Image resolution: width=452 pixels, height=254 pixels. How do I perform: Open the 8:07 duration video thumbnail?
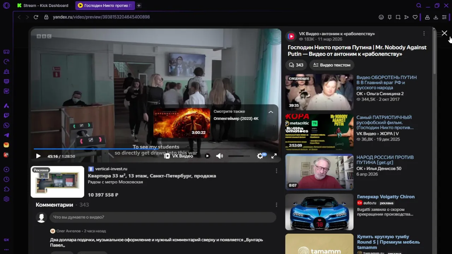pyautogui.click(x=319, y=172)
